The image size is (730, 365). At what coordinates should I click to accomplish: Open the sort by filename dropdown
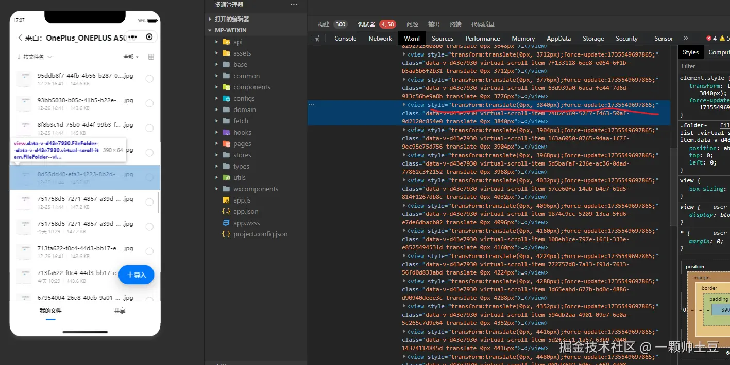[x=35, y=57]
